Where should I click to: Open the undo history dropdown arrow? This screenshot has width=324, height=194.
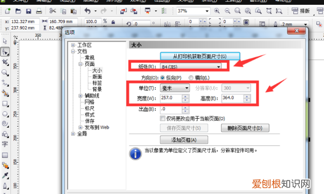[96, 11]
